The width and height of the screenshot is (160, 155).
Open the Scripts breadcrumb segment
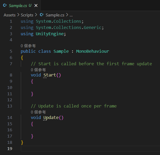pyautogui.click(x=27, y=15)
